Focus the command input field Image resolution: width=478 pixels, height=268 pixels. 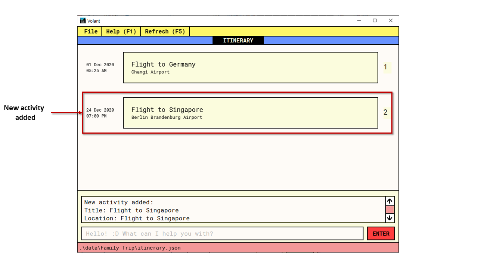point(222,234)
